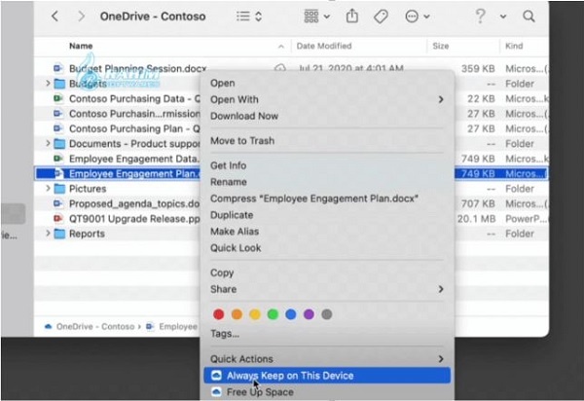Click Contoso Purchasing Data spreadsheet icon

57,98
